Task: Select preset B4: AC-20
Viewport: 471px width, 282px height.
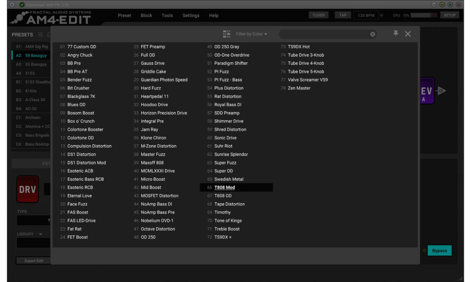Action: [x=32, y=108]
